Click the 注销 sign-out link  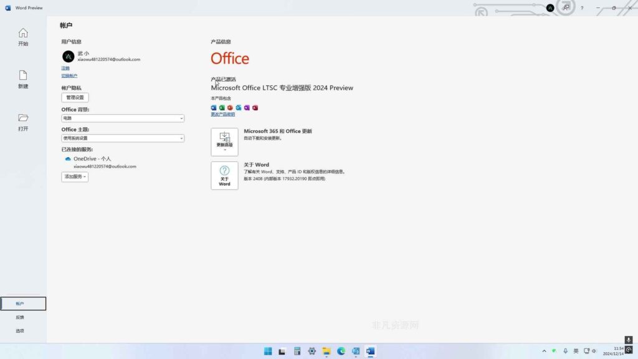pyautogui.click(x=65, y=68)
